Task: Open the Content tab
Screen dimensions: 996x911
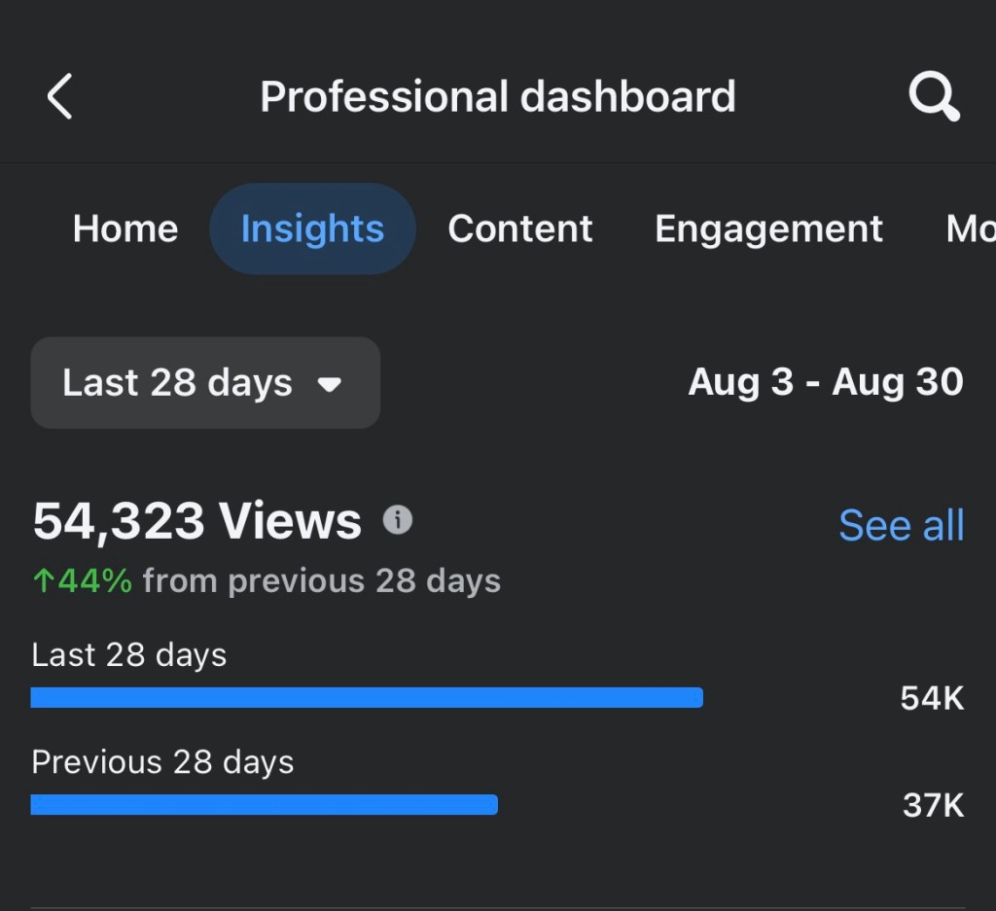Action: 519,229
